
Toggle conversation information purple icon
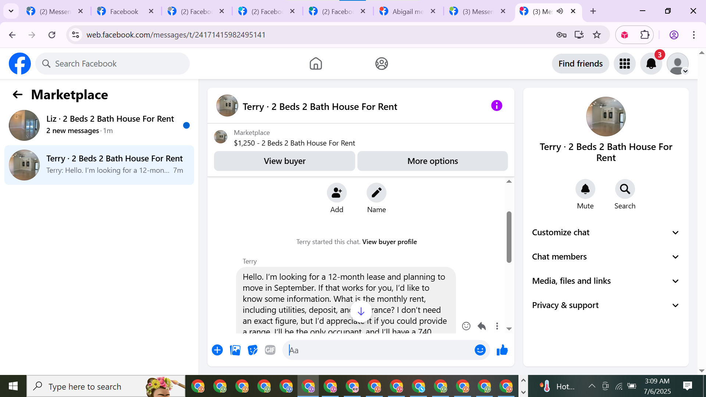496,106
